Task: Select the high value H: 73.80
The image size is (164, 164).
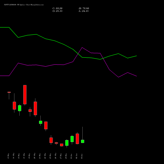Action: [x=84, y=9]
